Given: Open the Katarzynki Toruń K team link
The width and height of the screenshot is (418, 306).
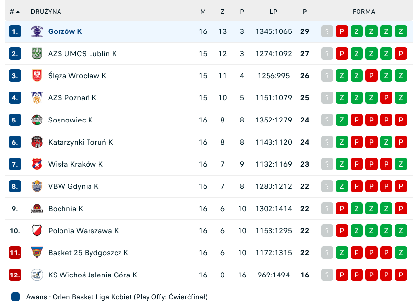Looking at the screenshot, I should [x=80, y=142].
